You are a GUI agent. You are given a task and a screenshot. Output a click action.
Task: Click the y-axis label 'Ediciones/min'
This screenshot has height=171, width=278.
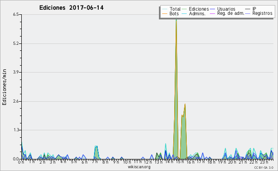(4, 87)
